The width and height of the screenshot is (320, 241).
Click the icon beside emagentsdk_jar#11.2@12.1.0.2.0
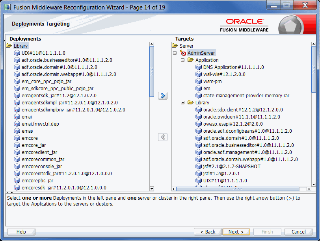pyautogui.click(x=17, y=95)
